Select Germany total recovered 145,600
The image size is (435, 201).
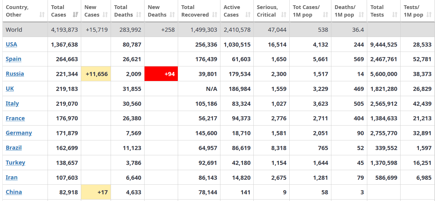click(206, 133)
